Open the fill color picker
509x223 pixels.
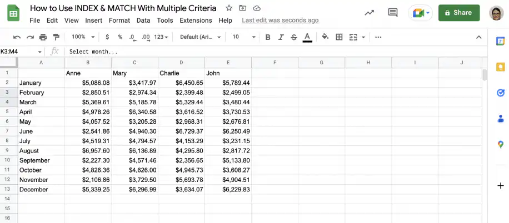pyautogui.click(x=325, y=37)
